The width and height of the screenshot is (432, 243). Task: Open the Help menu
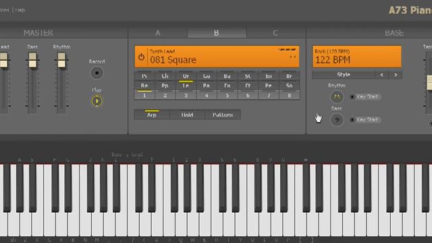pos(20,10)
